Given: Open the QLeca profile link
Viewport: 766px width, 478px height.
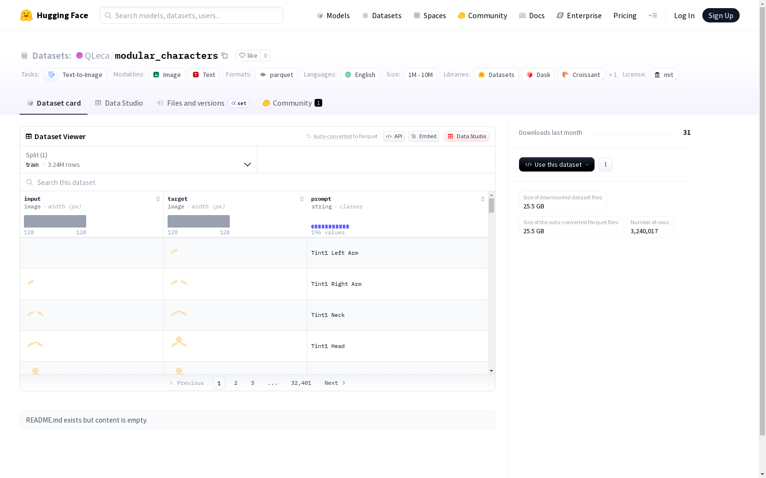Looking at the screenshot, I should 97,55.
